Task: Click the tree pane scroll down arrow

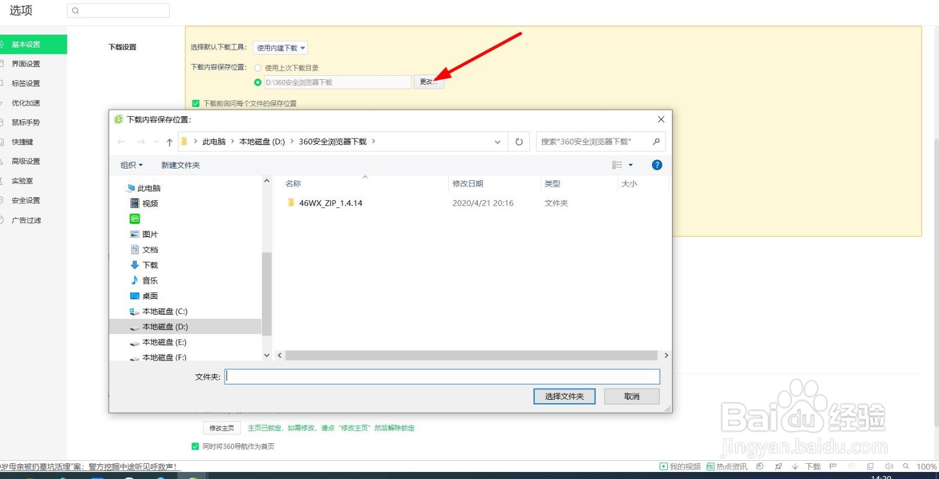Action: (x=267, y=355)
